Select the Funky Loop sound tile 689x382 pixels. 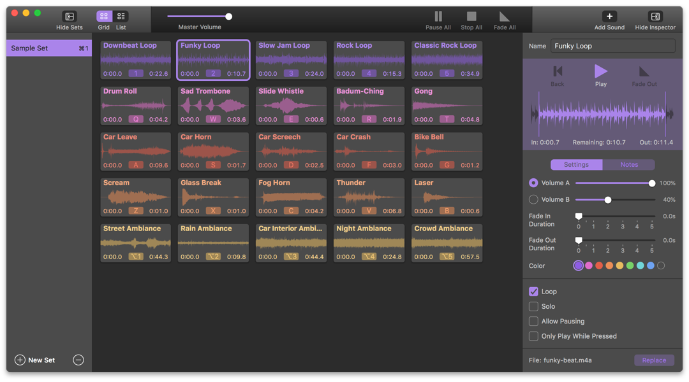pyautogui.click(x=213, y=60)
